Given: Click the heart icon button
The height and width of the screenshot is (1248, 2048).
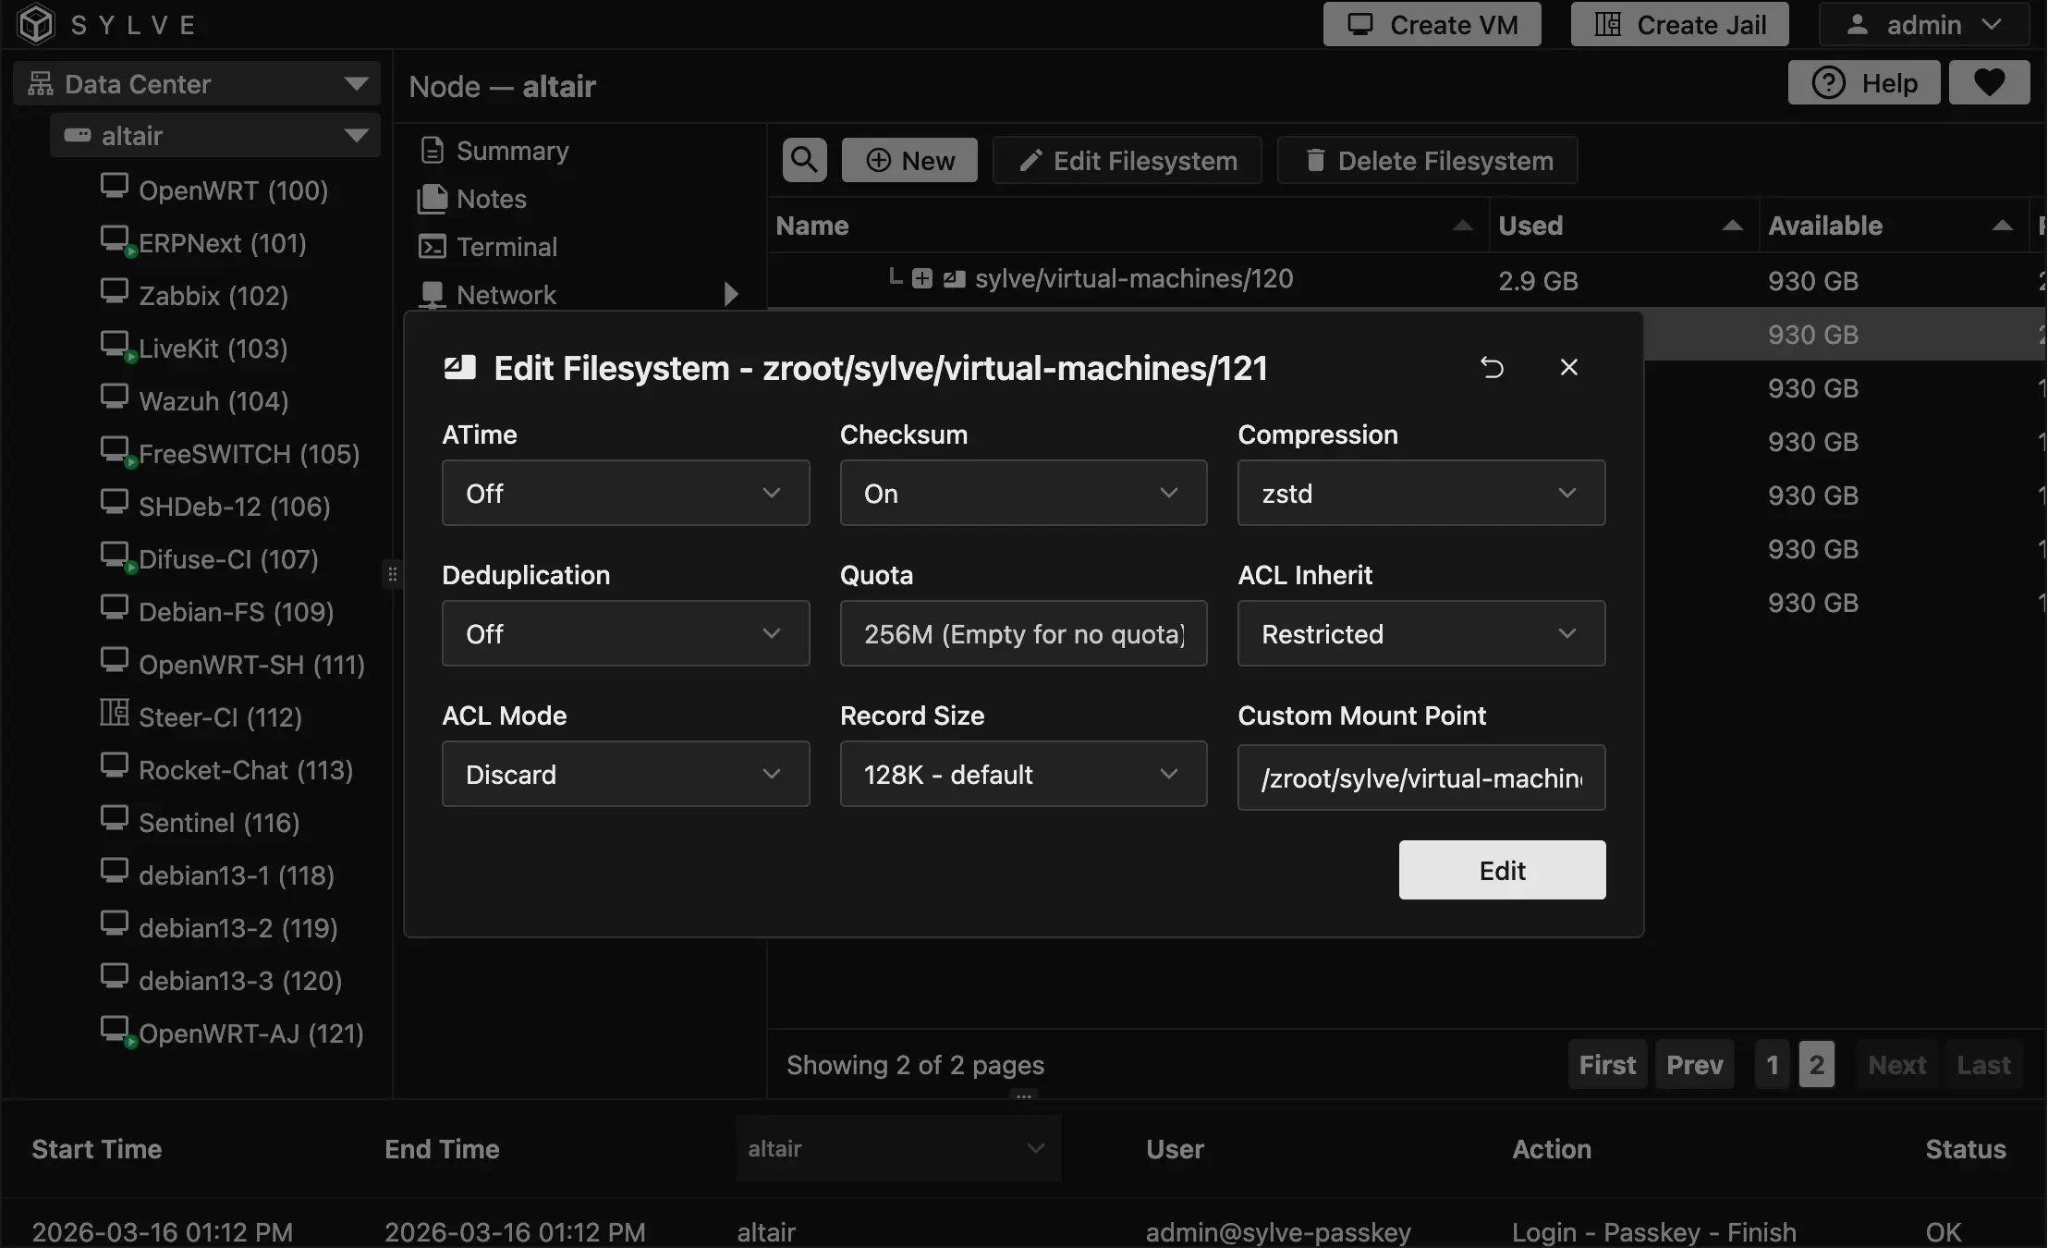Looking at the screenshot, I should [x=1989, y=83].
